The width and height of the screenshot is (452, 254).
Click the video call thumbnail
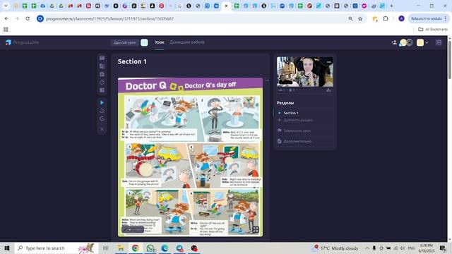pyautogui.click(x=305, y=72)
